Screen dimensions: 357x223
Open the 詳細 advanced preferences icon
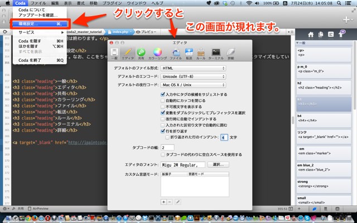(230, 54)
